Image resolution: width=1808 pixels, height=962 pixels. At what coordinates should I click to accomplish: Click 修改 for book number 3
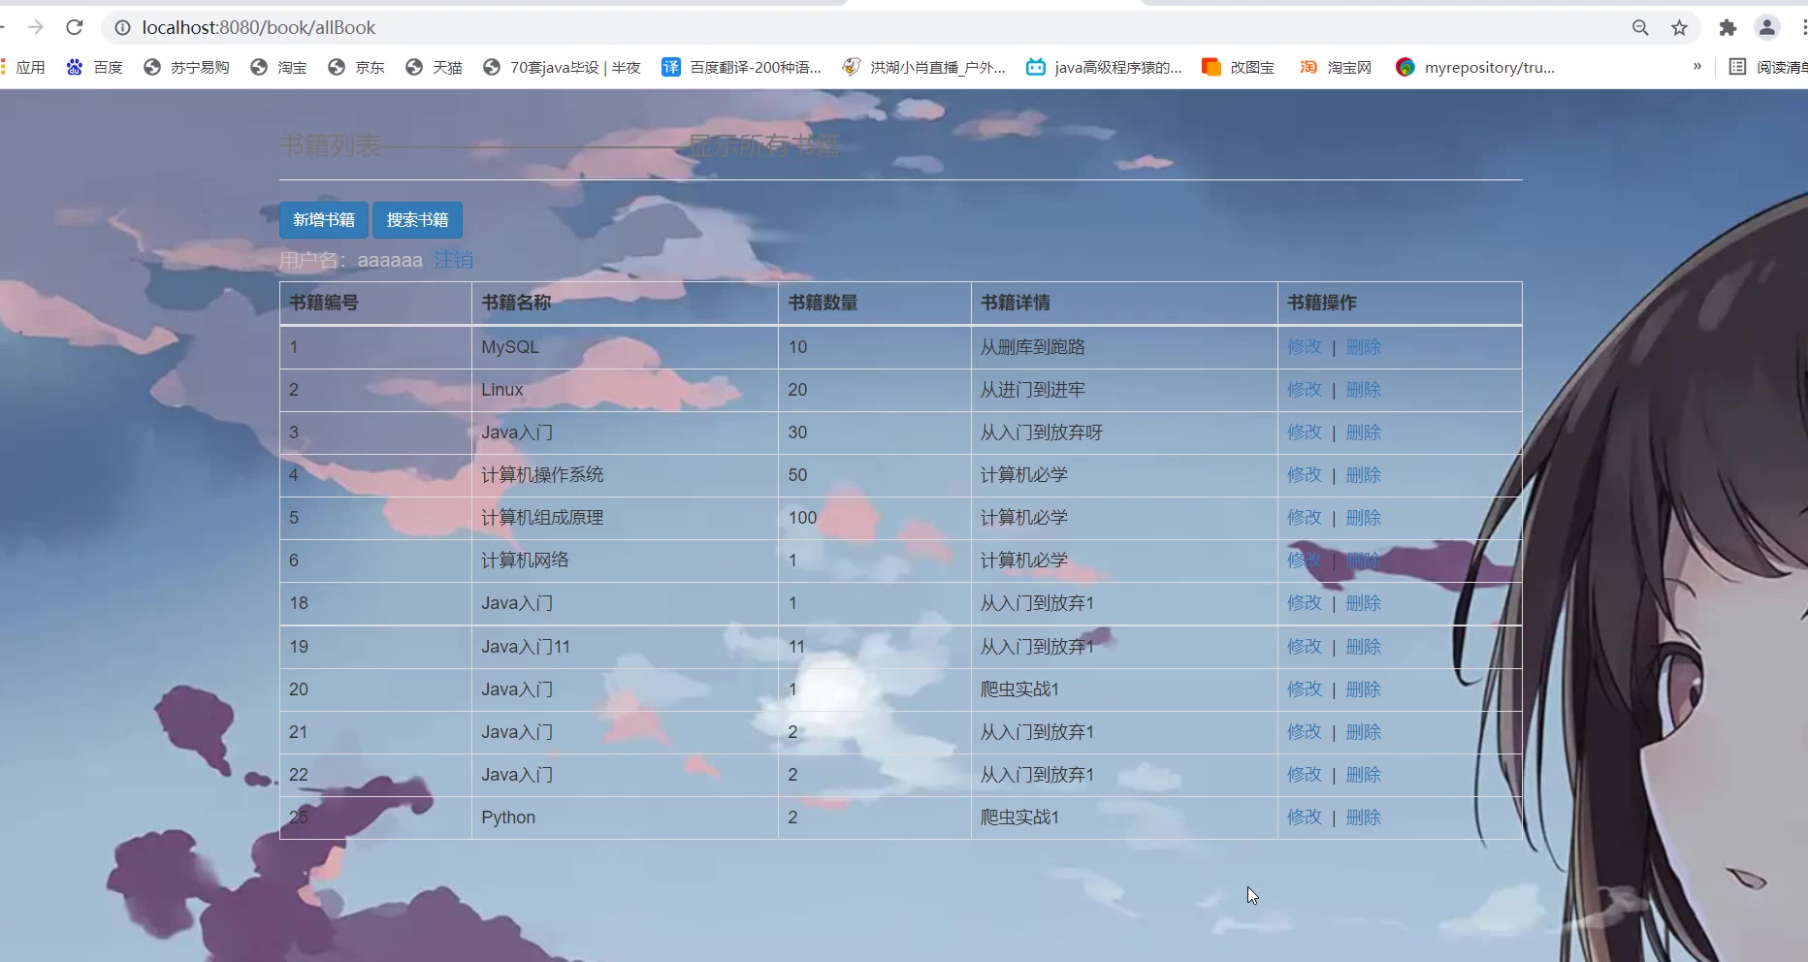coord(1305,433)
